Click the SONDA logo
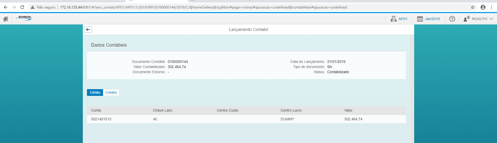The image size is (497, 143). 24,18
